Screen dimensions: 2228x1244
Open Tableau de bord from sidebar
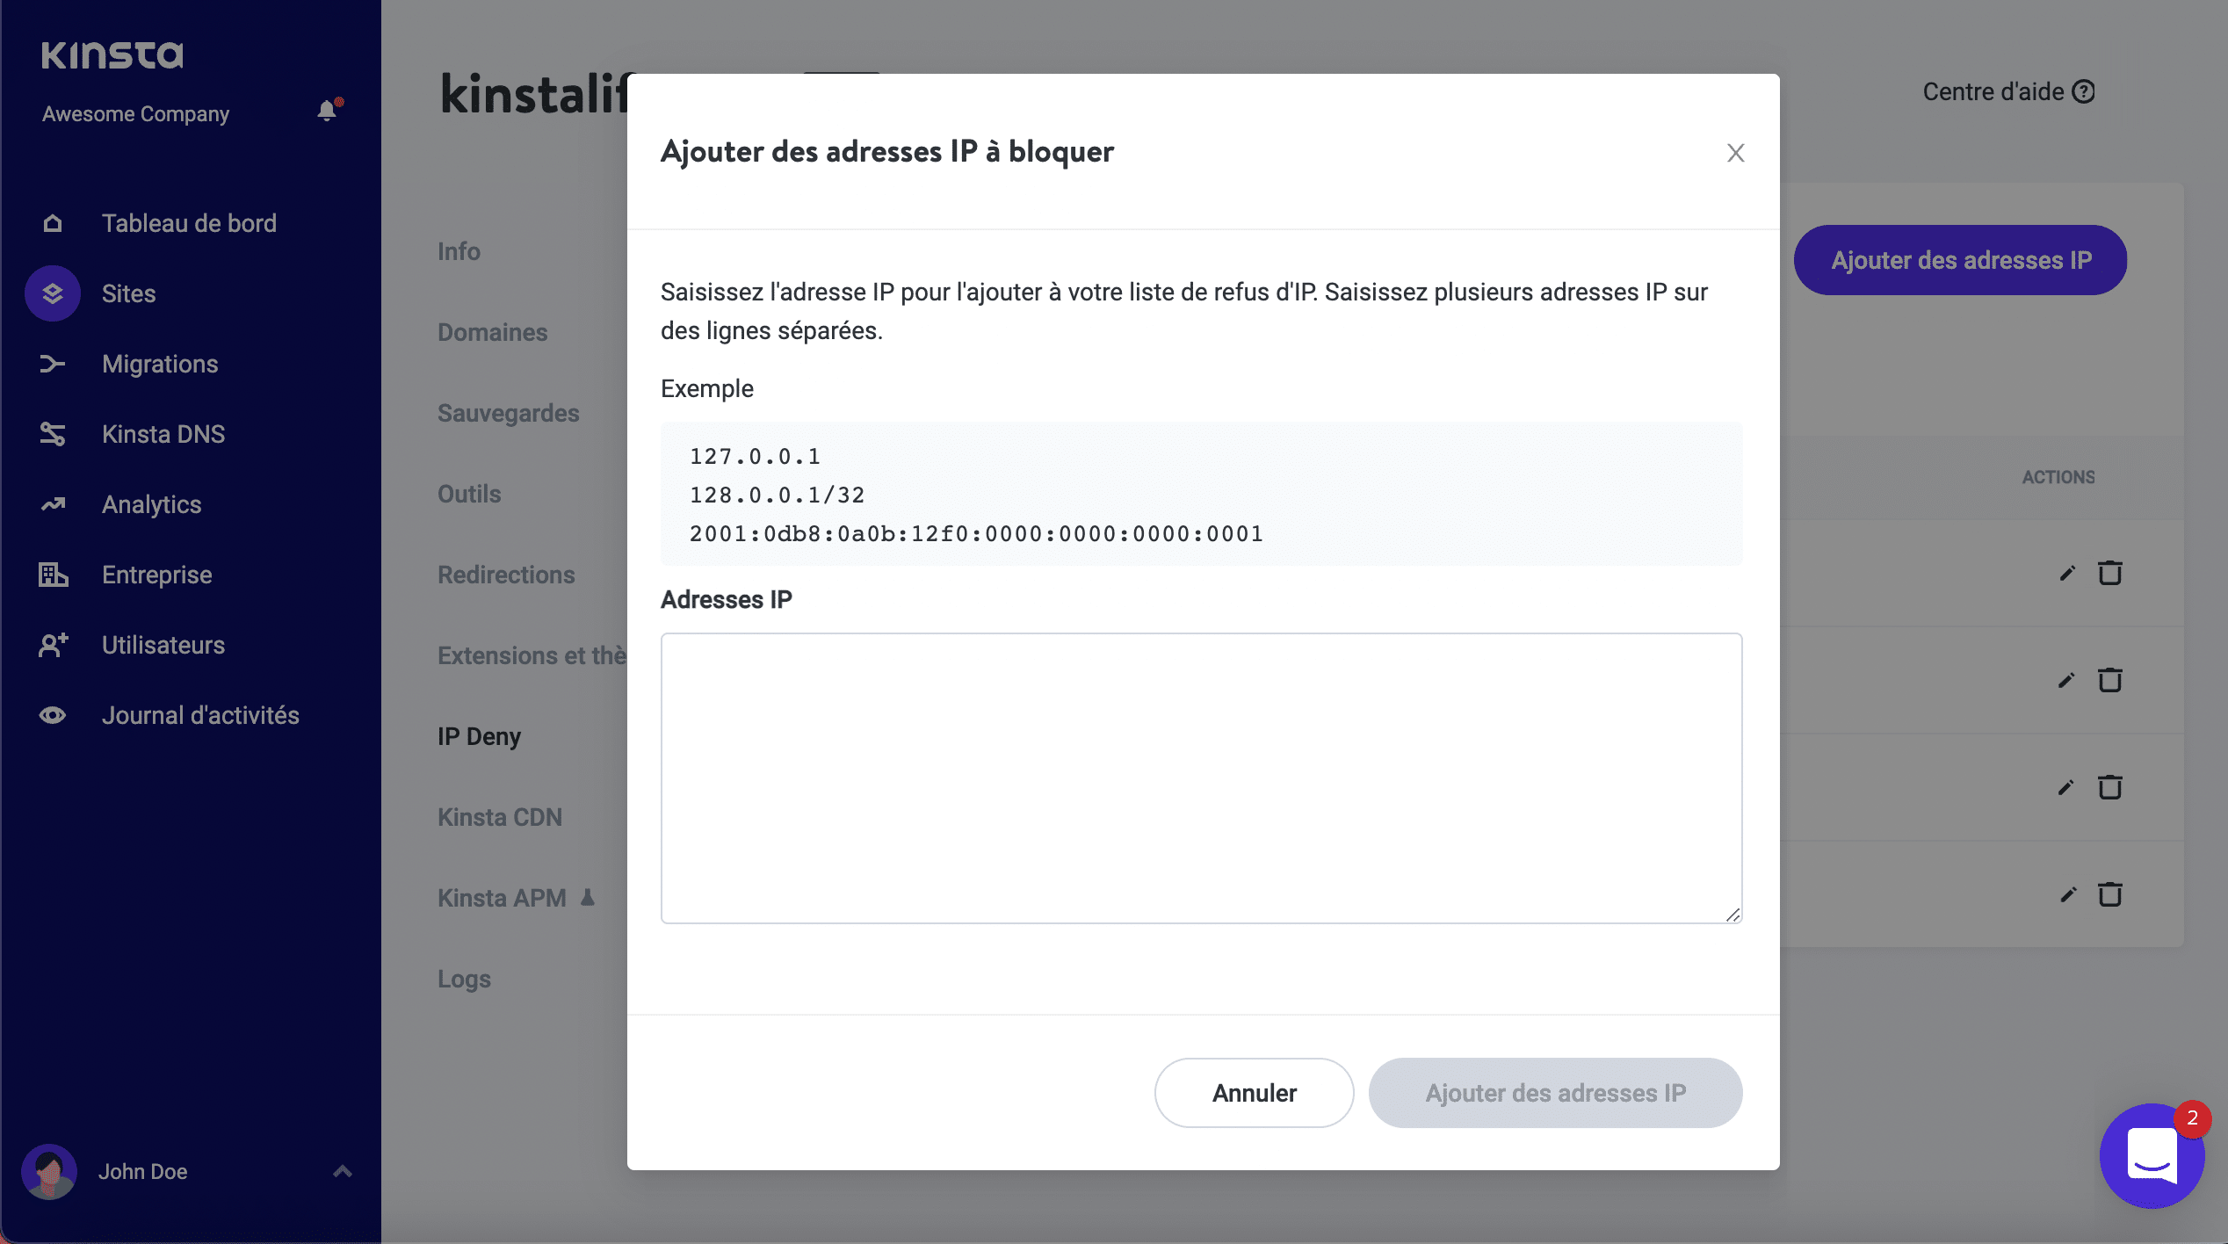[x=188, y=223]
